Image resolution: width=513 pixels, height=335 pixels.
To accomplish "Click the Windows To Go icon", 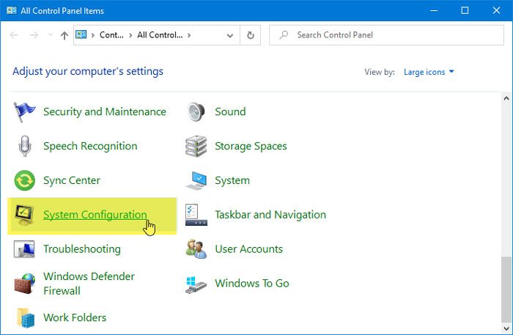I will point(196,284).
